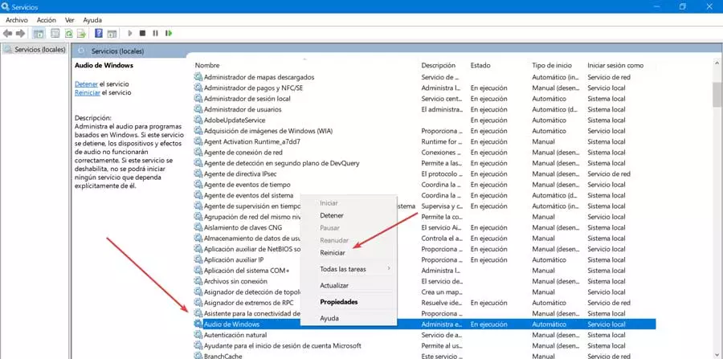Choose Detener in the context menu

click(x=332, y=215)
